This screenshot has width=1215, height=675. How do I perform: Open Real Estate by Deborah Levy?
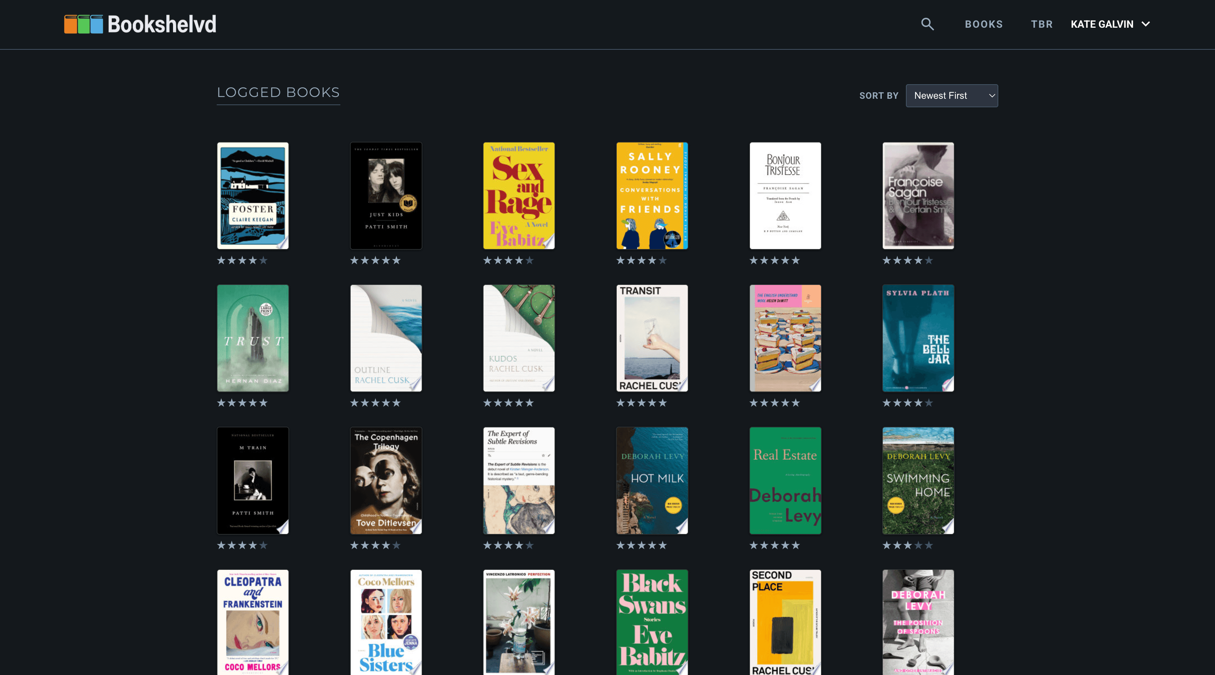(785, 481)
